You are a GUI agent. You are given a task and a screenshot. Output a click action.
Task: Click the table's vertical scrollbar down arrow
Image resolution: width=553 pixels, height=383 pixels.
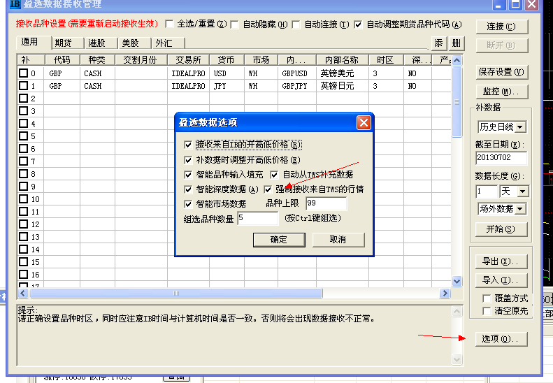(x=457, y=281)
